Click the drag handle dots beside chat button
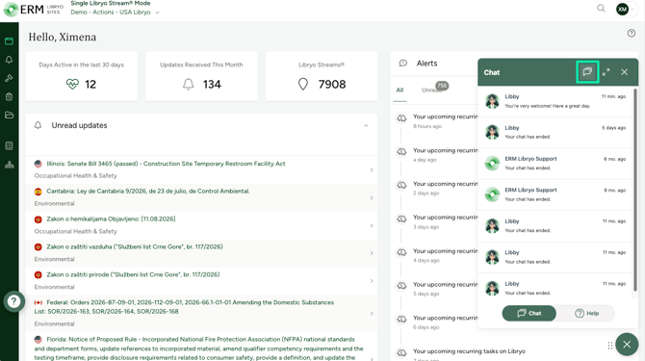Screen dimensions: 645x361 coord(610,346)
